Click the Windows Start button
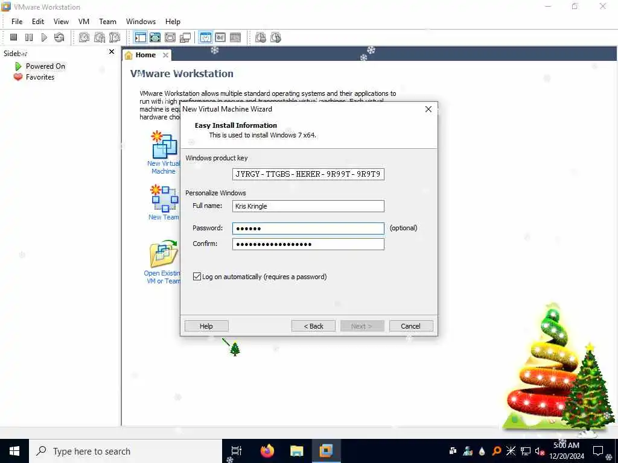 pos(14,451)
